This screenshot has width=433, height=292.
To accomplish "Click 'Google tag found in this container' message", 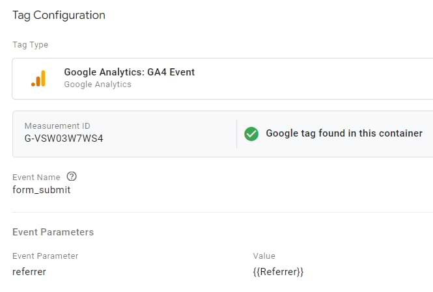I will tap(344, 133).
